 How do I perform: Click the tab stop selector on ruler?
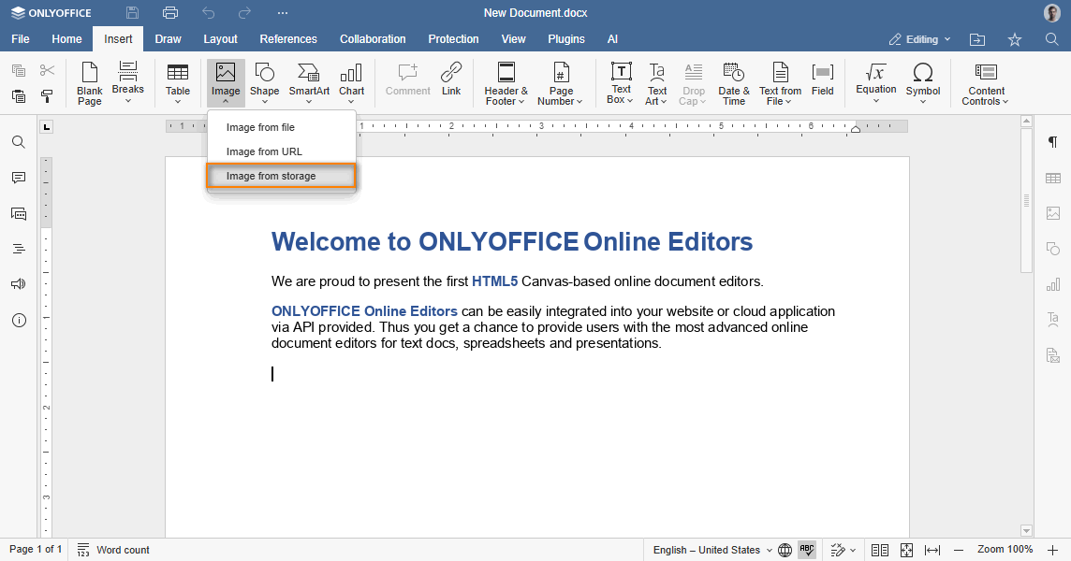pos(47,127)
